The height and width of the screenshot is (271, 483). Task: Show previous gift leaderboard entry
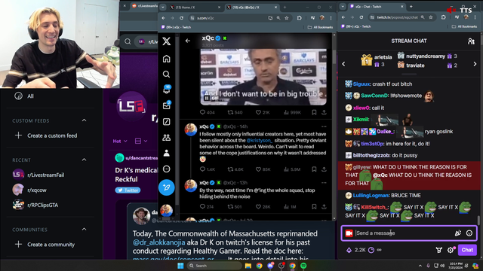coord(344,64)
